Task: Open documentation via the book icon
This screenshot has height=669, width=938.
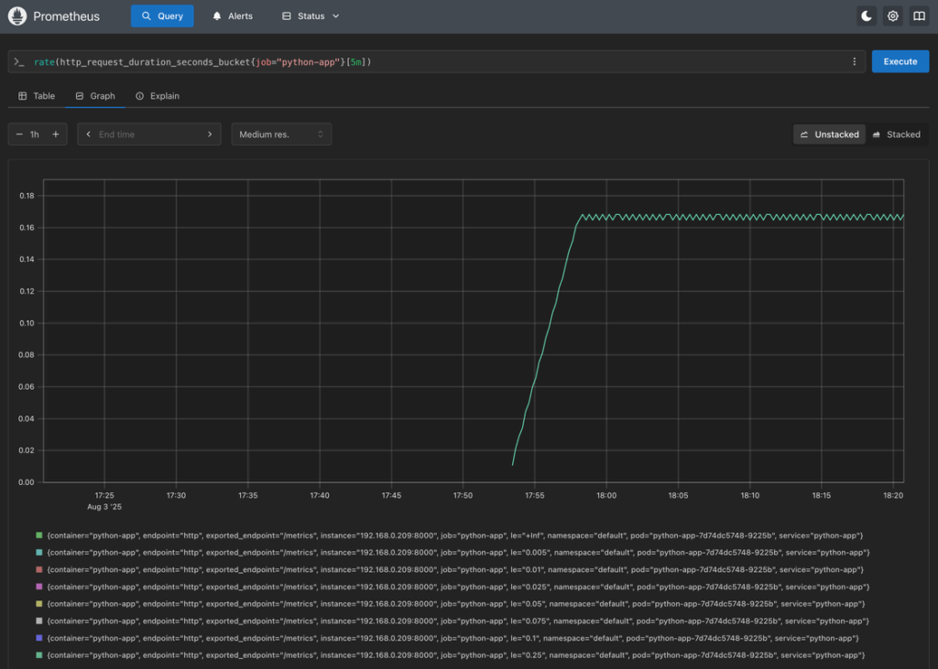Action: click(919, 16)
